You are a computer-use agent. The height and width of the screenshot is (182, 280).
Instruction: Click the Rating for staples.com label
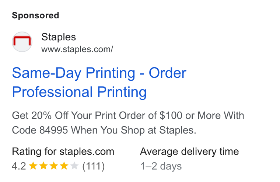63,152
